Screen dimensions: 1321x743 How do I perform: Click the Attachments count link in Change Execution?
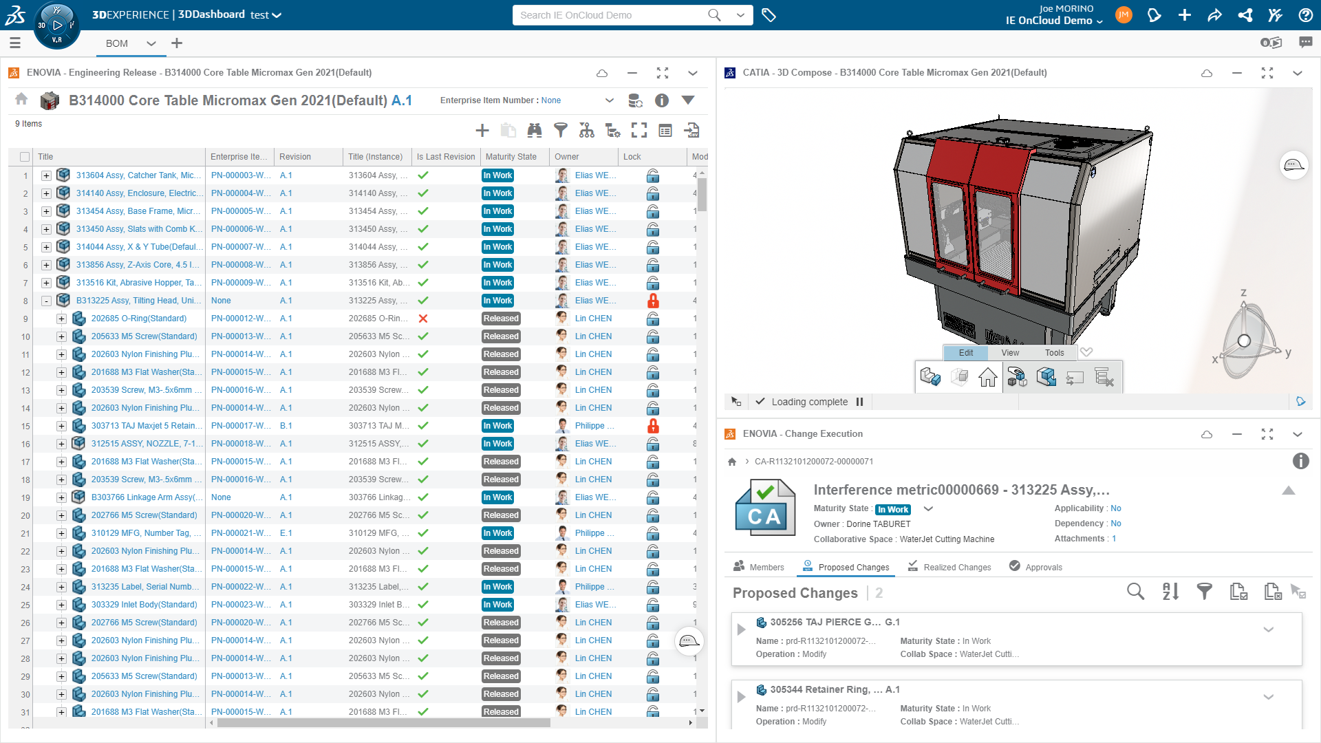1114,539
